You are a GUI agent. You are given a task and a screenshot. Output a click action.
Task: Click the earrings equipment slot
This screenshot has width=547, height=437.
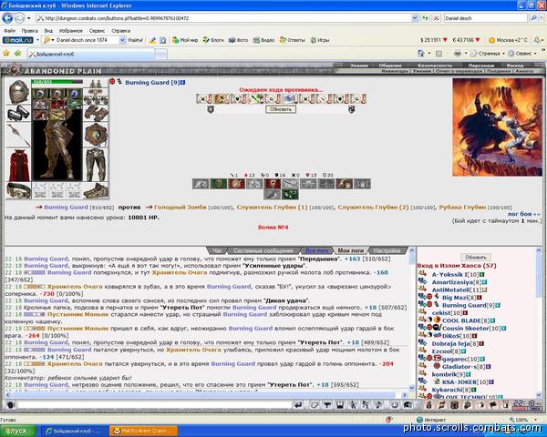(96, 84)
